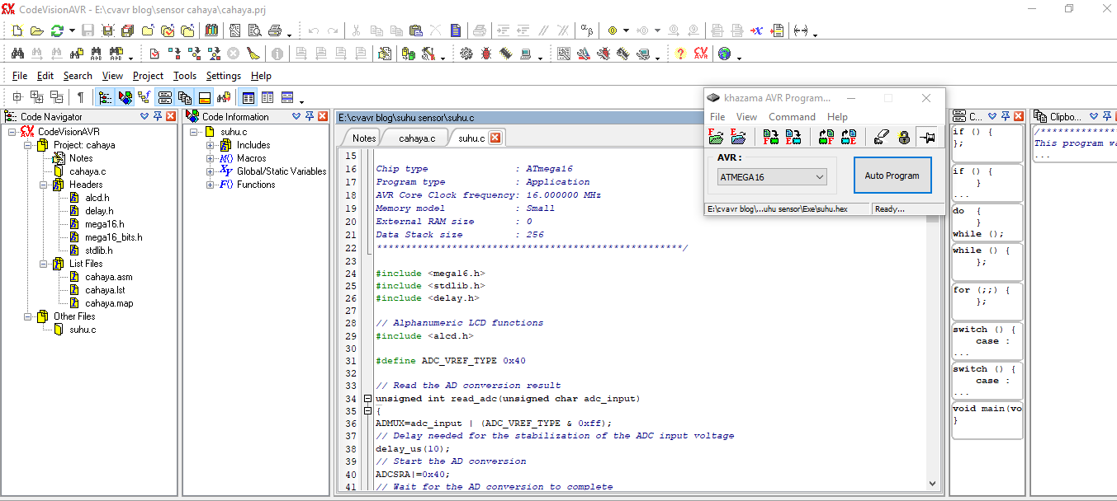Image resolution: width=1117 pixels, height=501 pixels.
Task: Click the yellow bookmark toggle icon
Action: (x=613, y=30)
